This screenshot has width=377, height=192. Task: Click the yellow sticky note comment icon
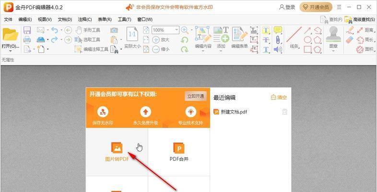pos(278,30)
